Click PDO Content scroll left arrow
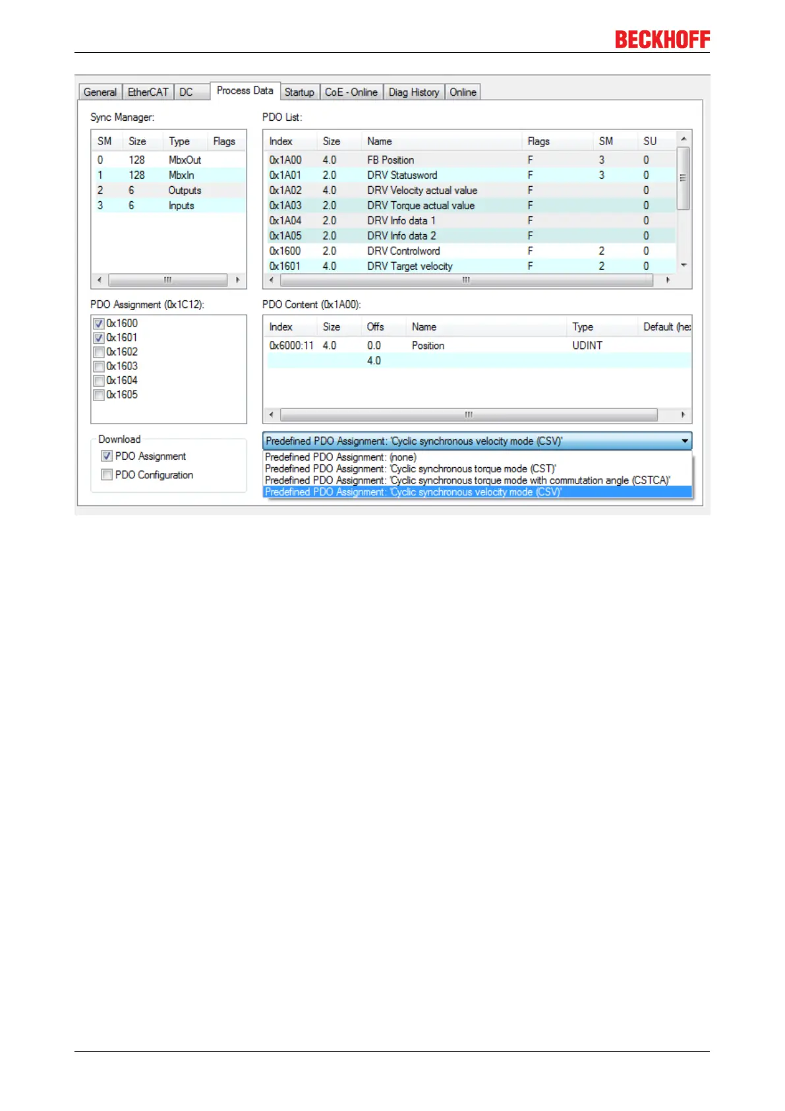The height and width of the screenshot is (1111, 785). (272, 415)
